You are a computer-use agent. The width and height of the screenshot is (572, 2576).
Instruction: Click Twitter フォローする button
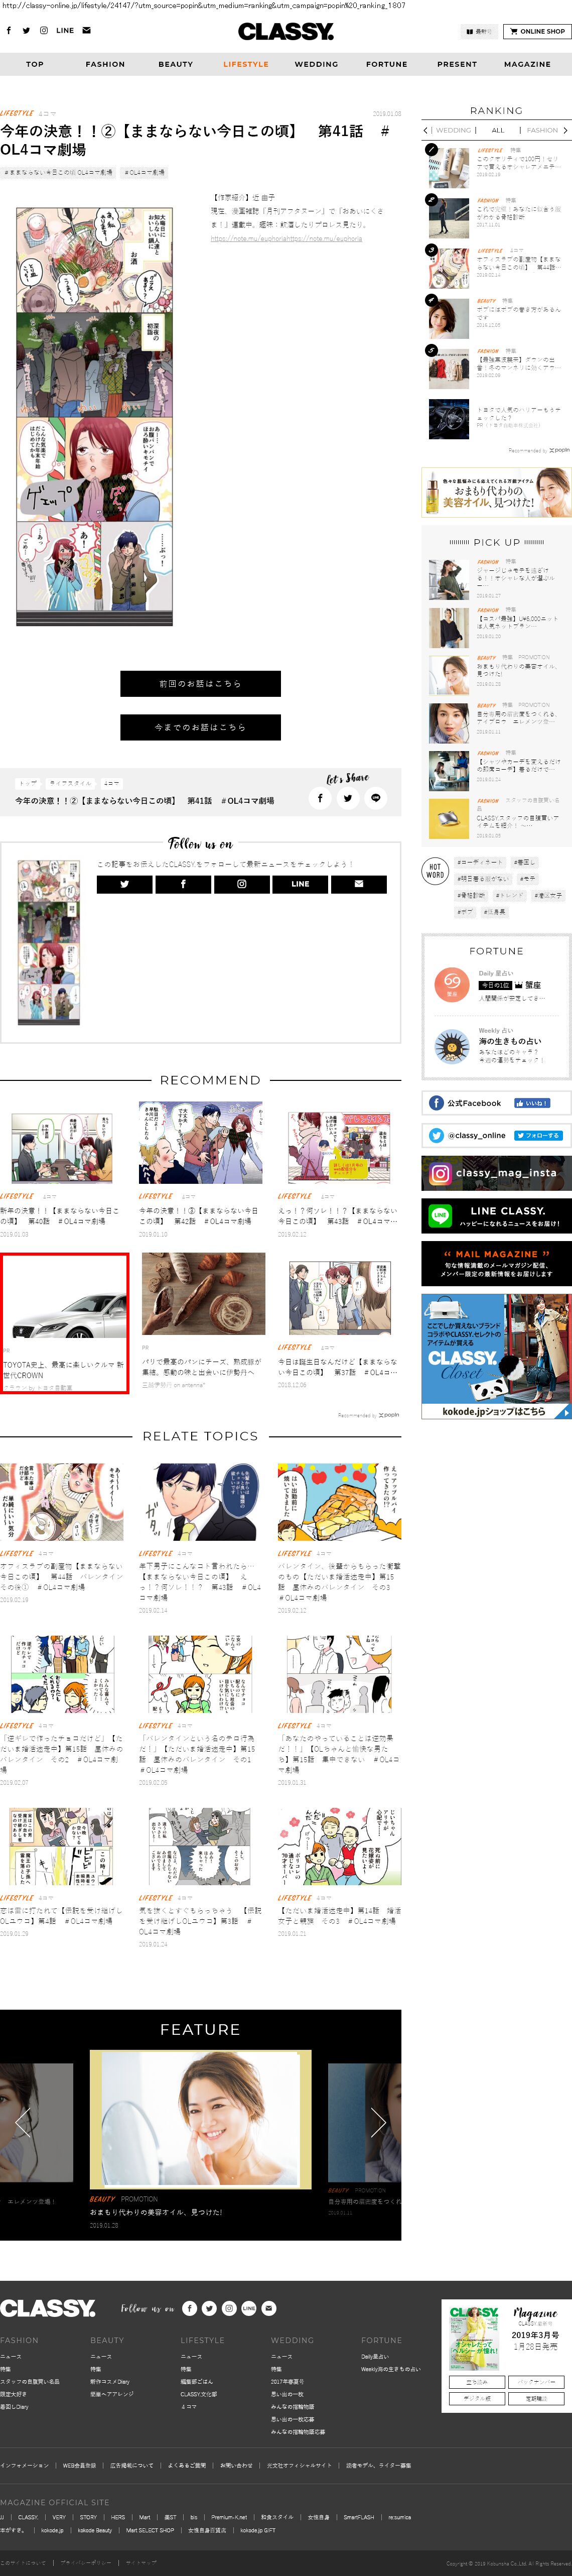pos(538,1135)
